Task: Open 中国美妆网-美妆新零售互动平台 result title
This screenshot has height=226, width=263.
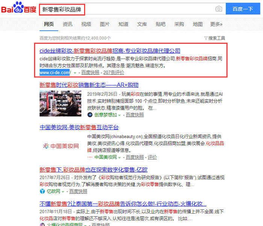Action: click(x=79, y=127)
